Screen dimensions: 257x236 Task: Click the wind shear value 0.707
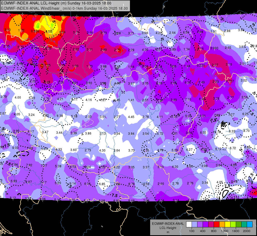pyautogui.click(x=230, y=81)
